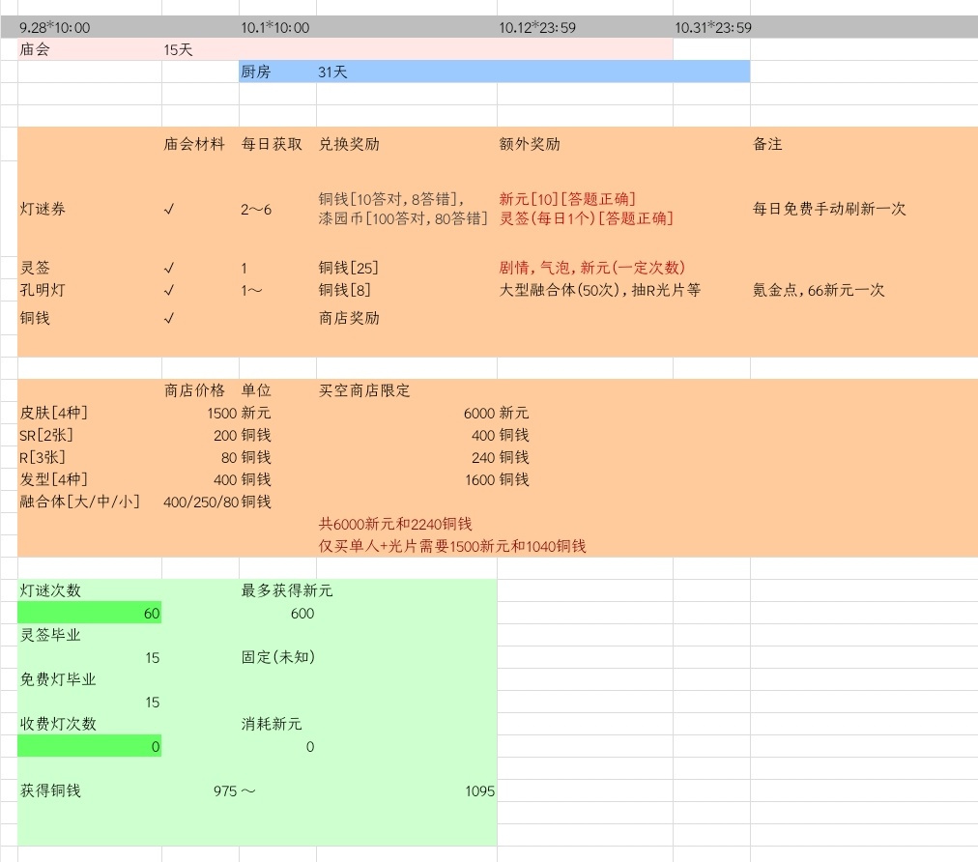Click the 融合体[大/中/小] row label
This screenshot has height=862, width=978.
tap(80, 502)
